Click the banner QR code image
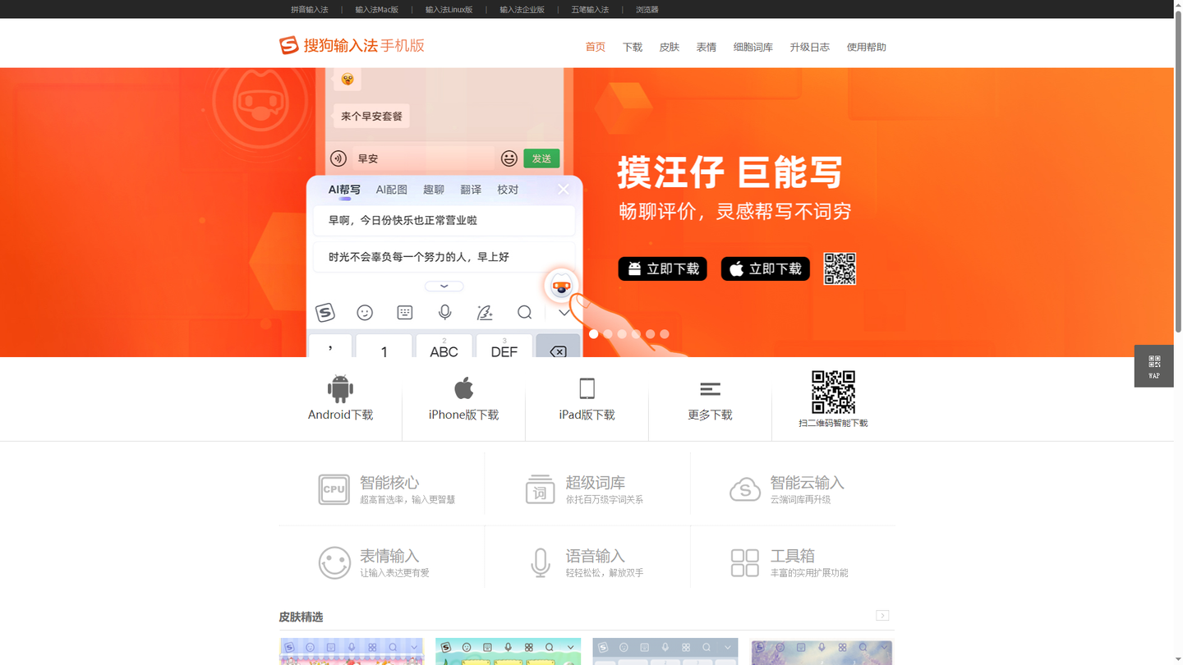 point(840,268)
